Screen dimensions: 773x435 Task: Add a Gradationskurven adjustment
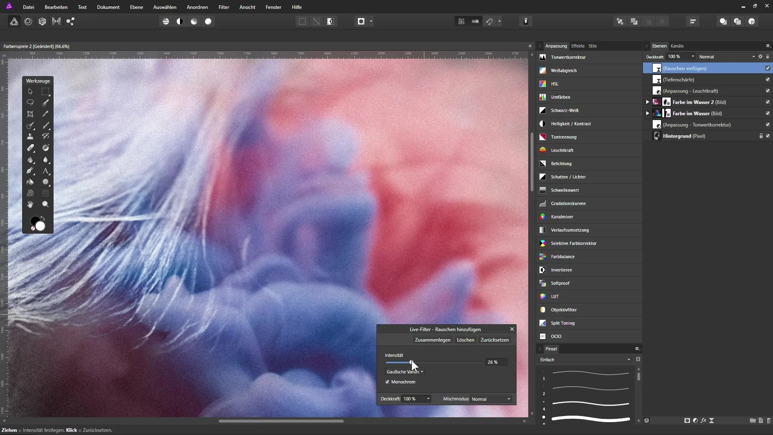(589, 203)
